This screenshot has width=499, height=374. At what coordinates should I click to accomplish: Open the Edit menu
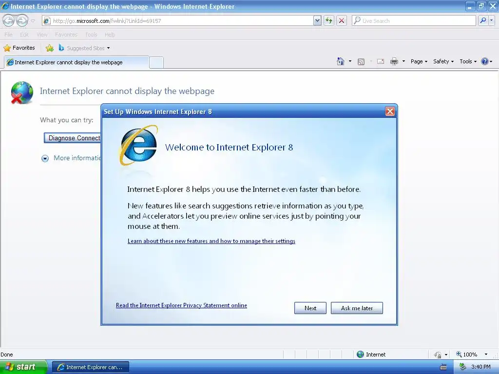pos(24,35)
